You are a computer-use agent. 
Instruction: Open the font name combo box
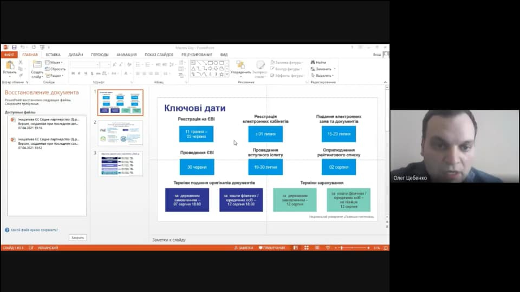tap(84, 64)
